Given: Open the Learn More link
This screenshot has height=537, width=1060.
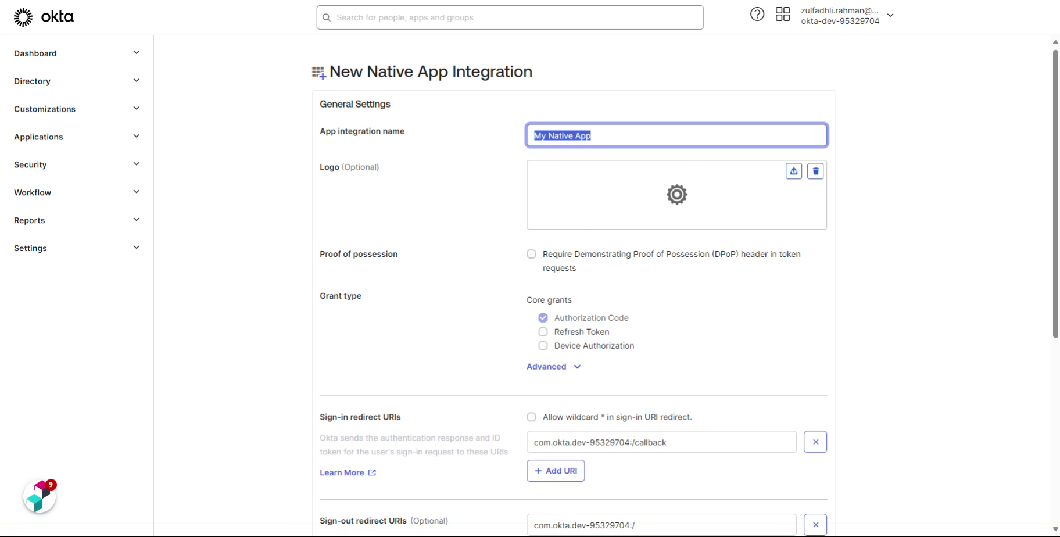Looking at the screenshot, I should [348, 472].
